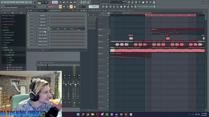Viewport: 209px width, 117px height.
Task: Open the Channel rack options arrow
Action: [x=28, y=10]
